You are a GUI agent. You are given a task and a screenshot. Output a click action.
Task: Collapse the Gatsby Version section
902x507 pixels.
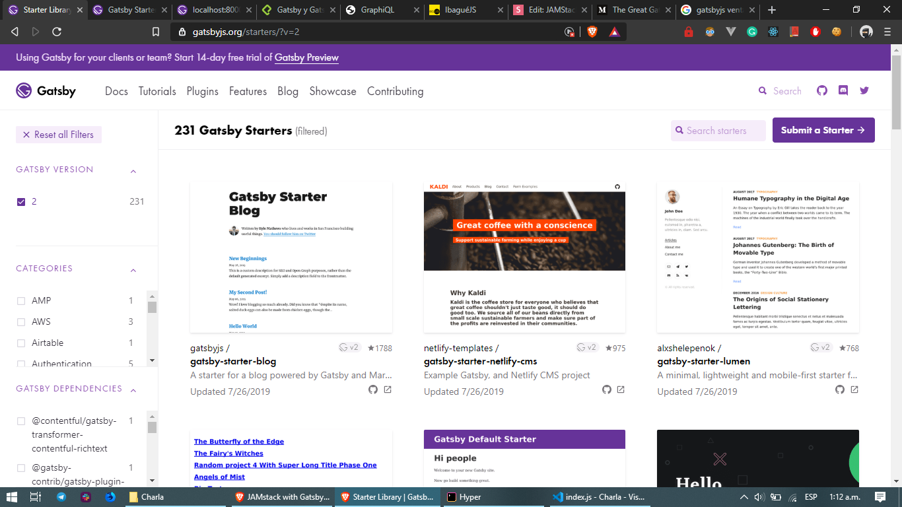tap(133, 171)
